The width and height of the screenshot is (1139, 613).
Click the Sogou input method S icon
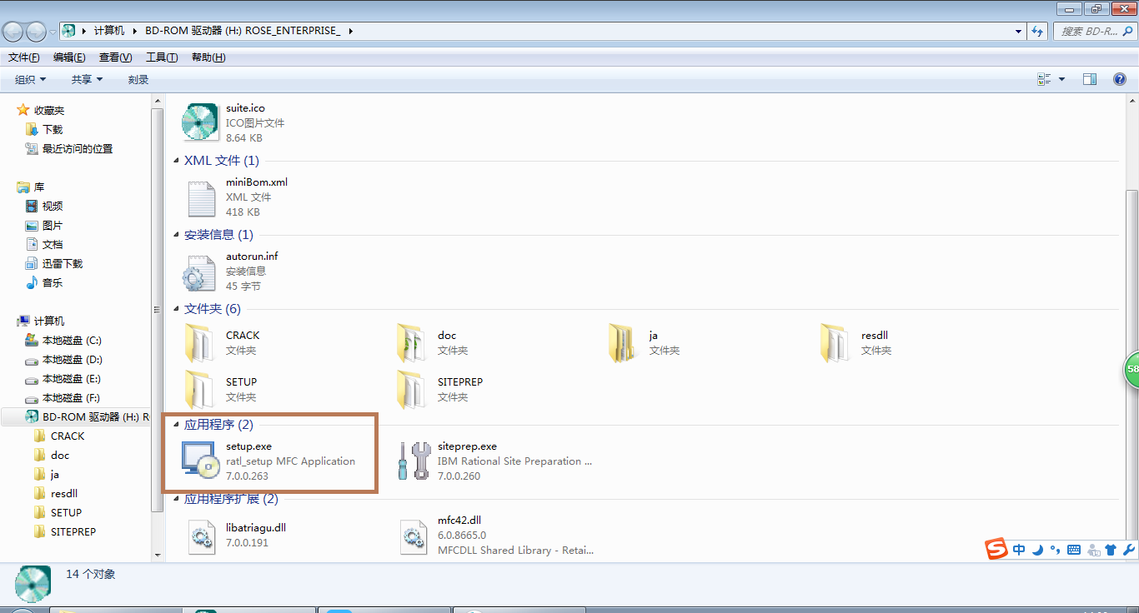[996, 550]
